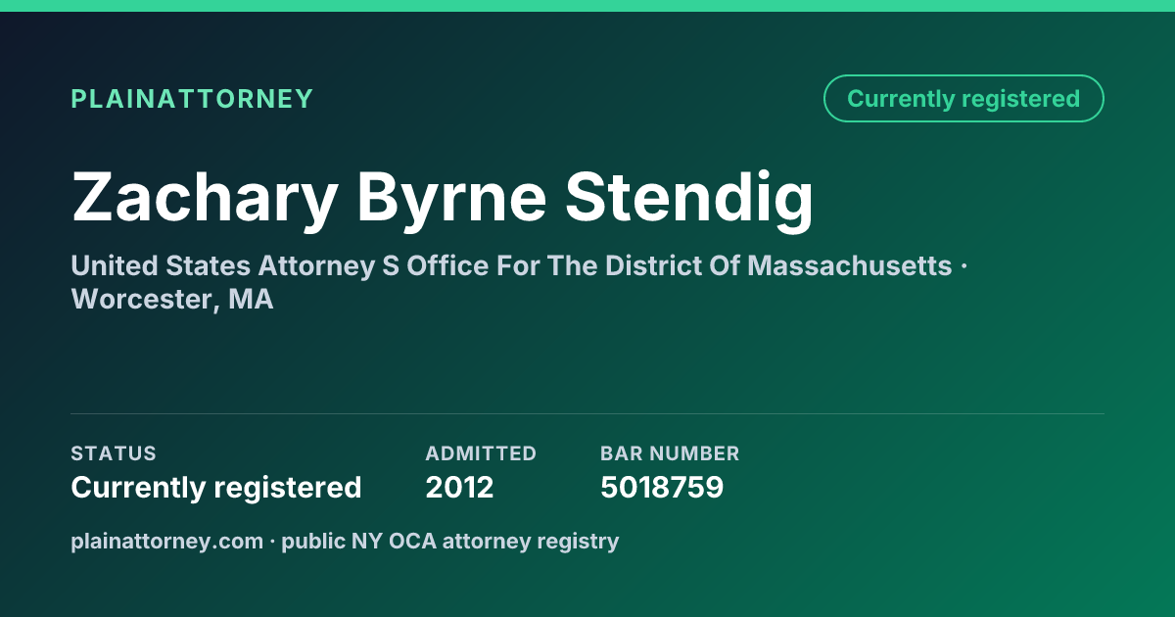
Task: Click the dot separator in footer text
Action: [x=272, y=541]
